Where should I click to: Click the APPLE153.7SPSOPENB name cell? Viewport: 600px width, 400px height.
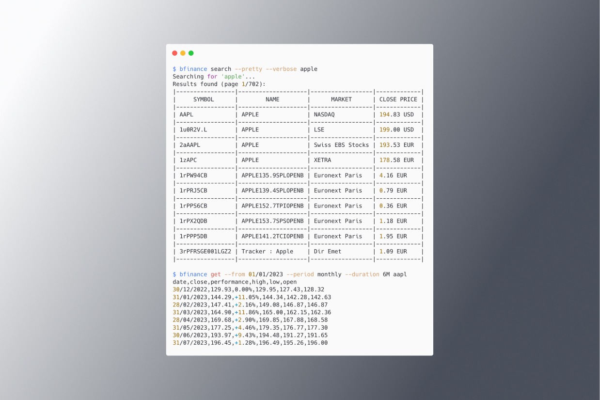(x=272, y=221)
